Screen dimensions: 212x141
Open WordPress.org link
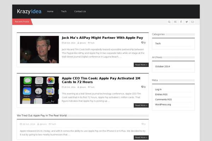(x=163, y=104)
